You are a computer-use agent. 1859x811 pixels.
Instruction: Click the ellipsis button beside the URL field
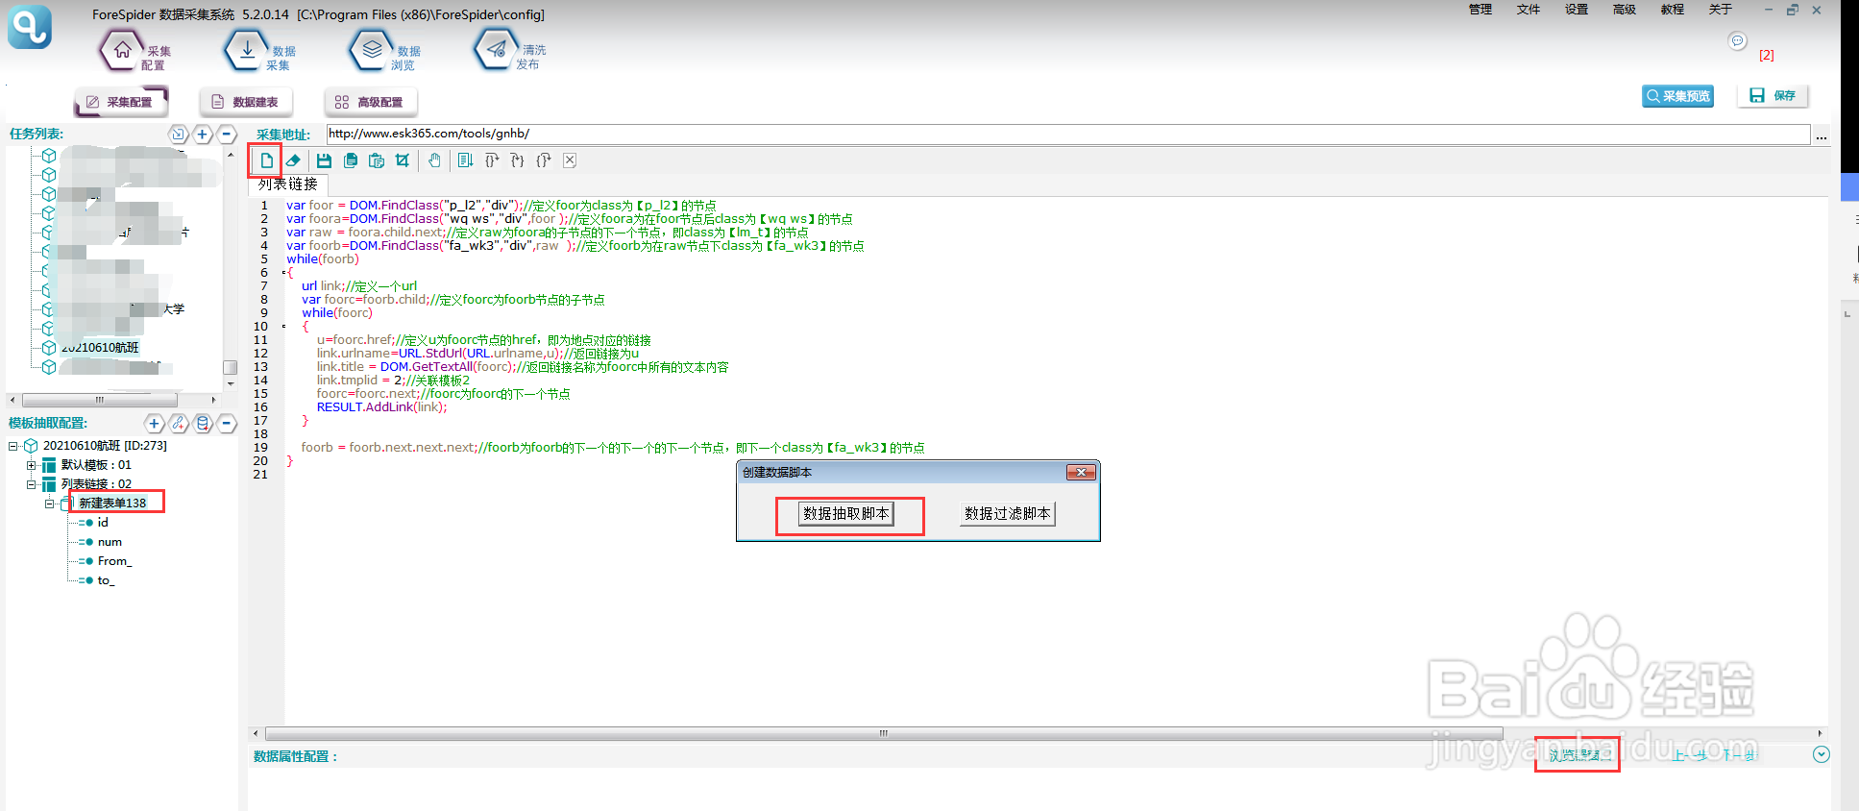click(x=1821, y=135)
